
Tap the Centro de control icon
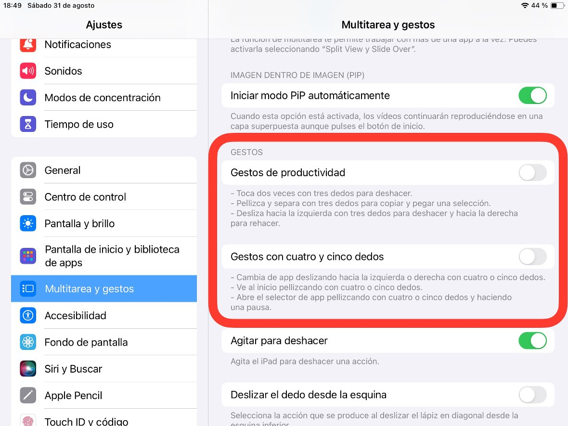click(28, 197)
